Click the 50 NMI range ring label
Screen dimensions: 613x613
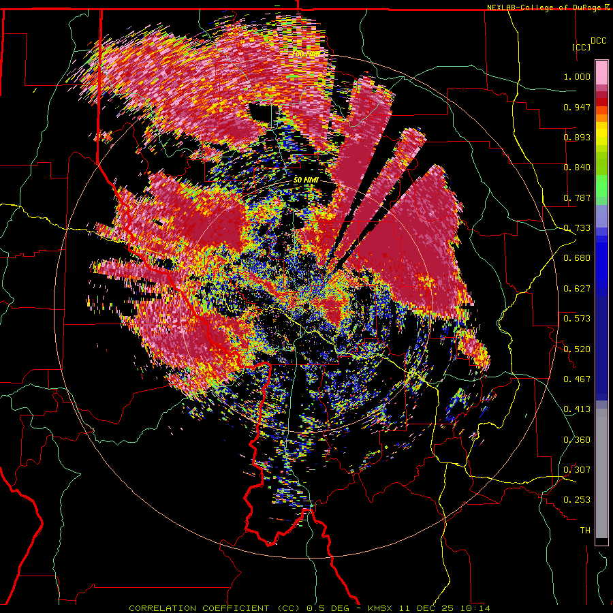click(306, 180)
